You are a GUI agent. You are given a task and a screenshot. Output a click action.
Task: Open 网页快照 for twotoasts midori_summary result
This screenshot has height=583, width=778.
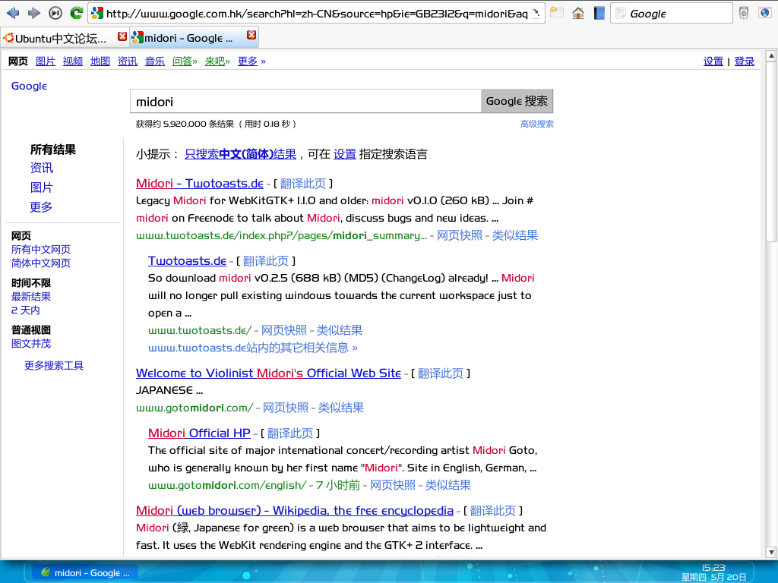pos(460,235)
